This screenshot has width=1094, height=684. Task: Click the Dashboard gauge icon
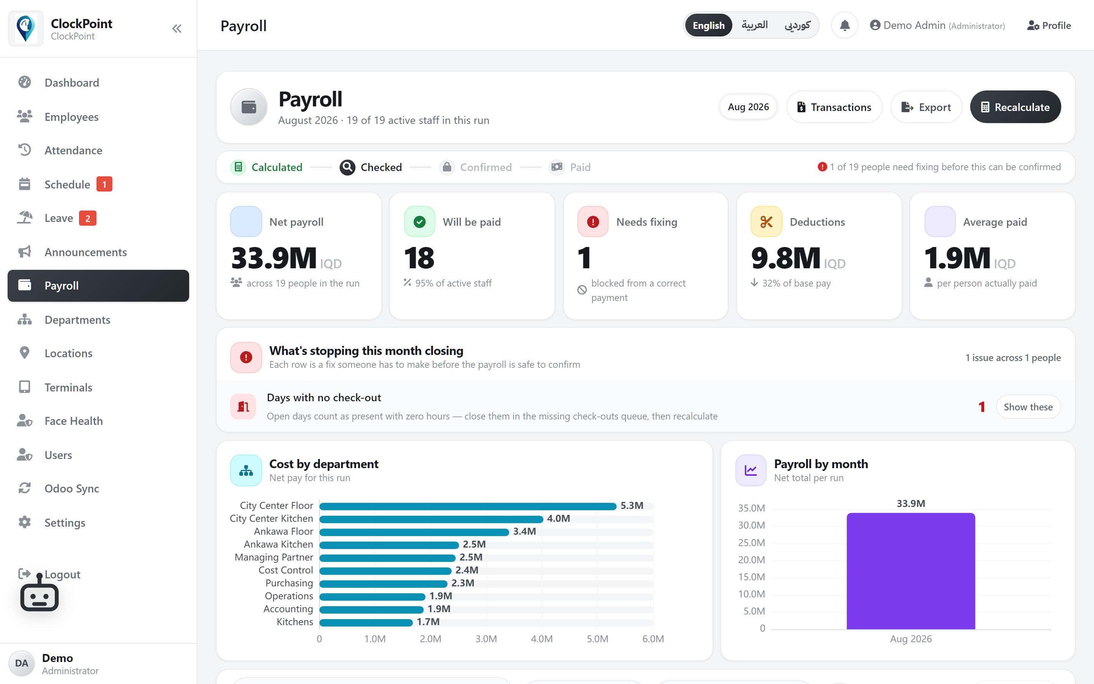(x=24, y=82)
